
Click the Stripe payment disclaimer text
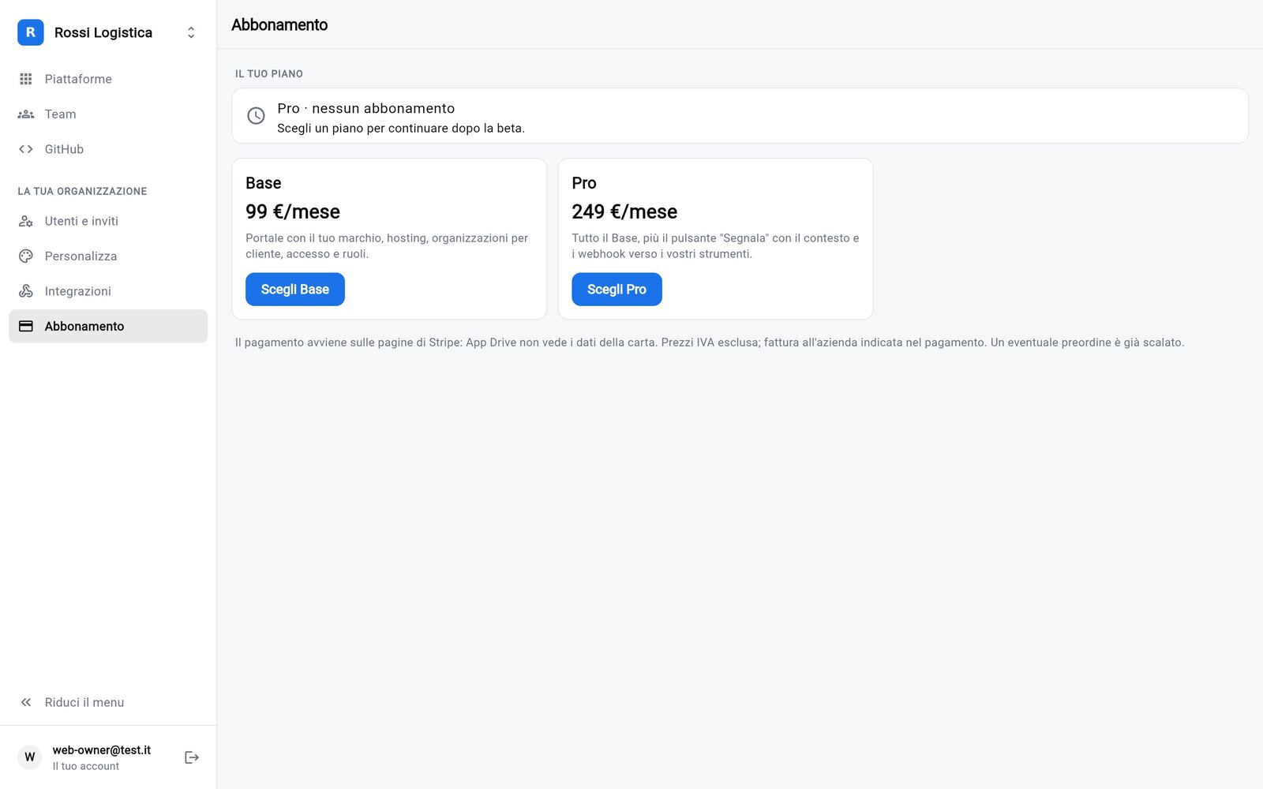pos(710,342)
